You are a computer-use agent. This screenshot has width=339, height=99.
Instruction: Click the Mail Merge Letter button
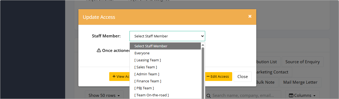coord(300,82)
